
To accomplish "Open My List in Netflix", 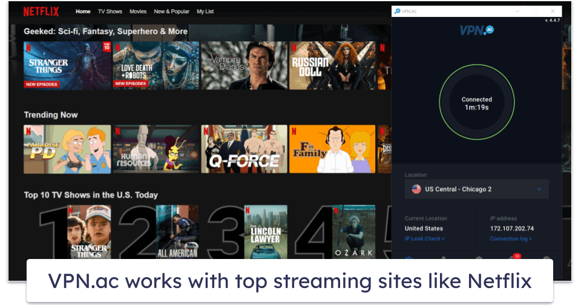I will click(205, 11).
